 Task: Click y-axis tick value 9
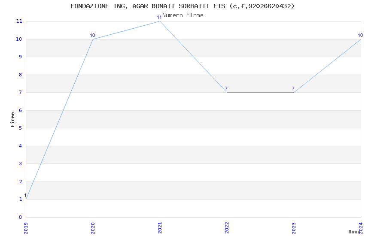click(21, 57)
